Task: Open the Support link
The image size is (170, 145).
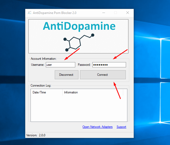Action: [121, 127]
